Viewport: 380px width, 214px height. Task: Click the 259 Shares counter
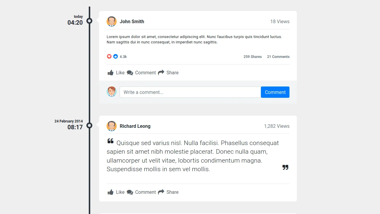253,56
